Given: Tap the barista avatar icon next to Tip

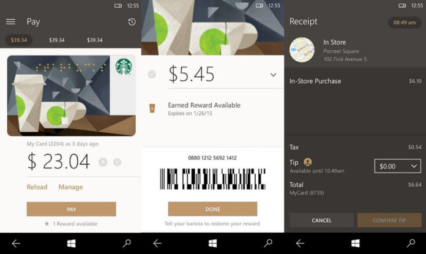Looking at the screenshot, I should click(307, 162).
